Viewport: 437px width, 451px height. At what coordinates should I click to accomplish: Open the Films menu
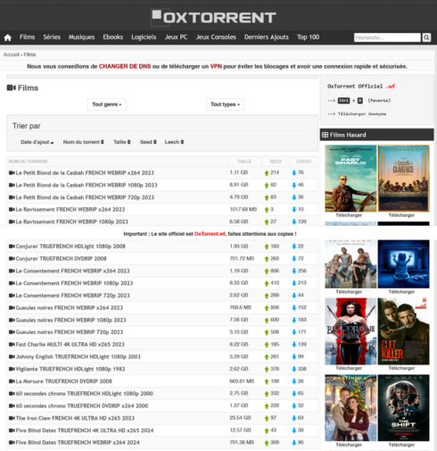[x=27, y=38]
